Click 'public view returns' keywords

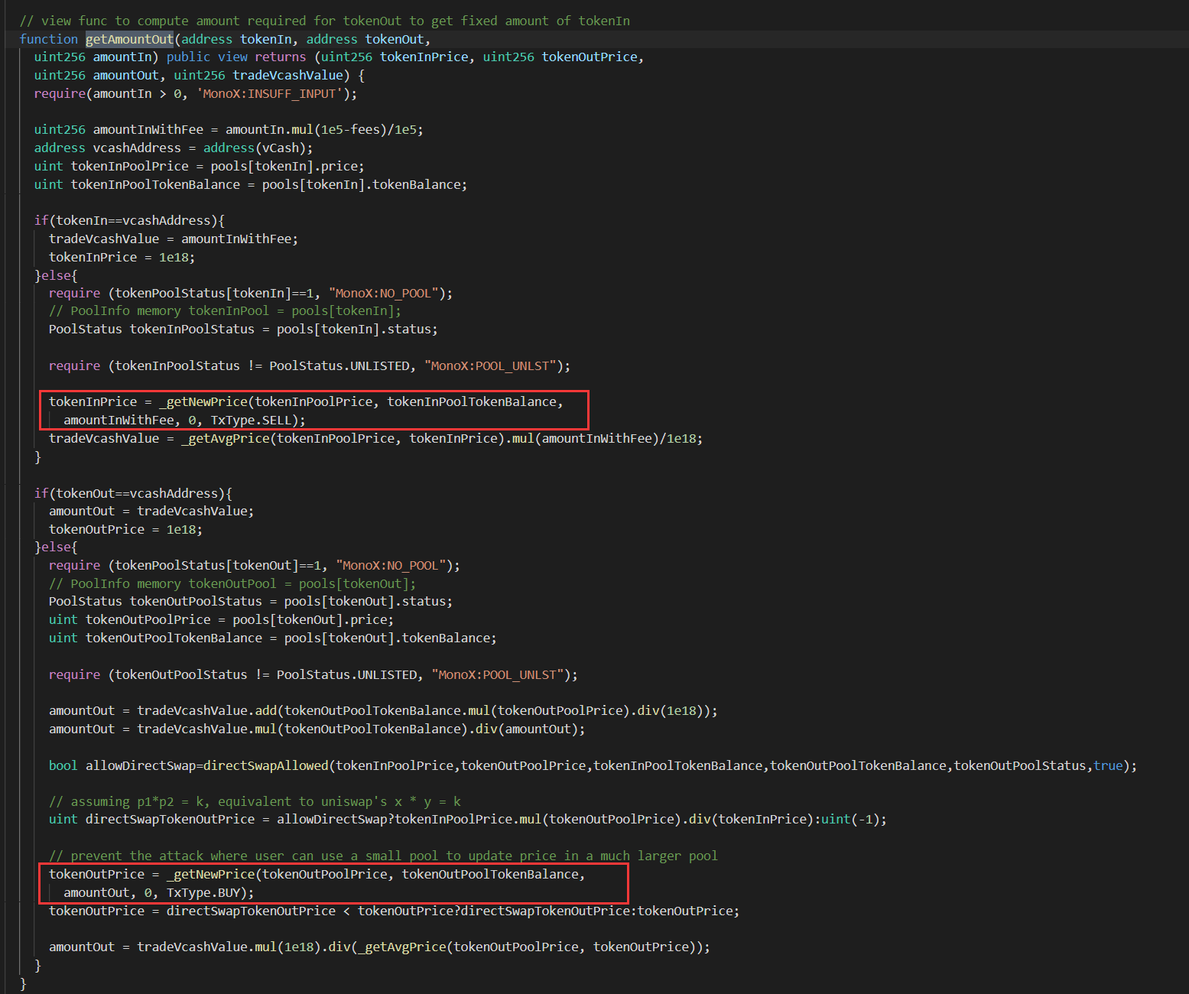[x=236, y=57]
